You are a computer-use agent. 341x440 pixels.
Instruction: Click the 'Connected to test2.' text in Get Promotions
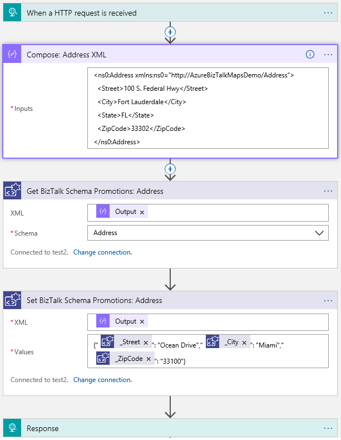click(39, 252)
